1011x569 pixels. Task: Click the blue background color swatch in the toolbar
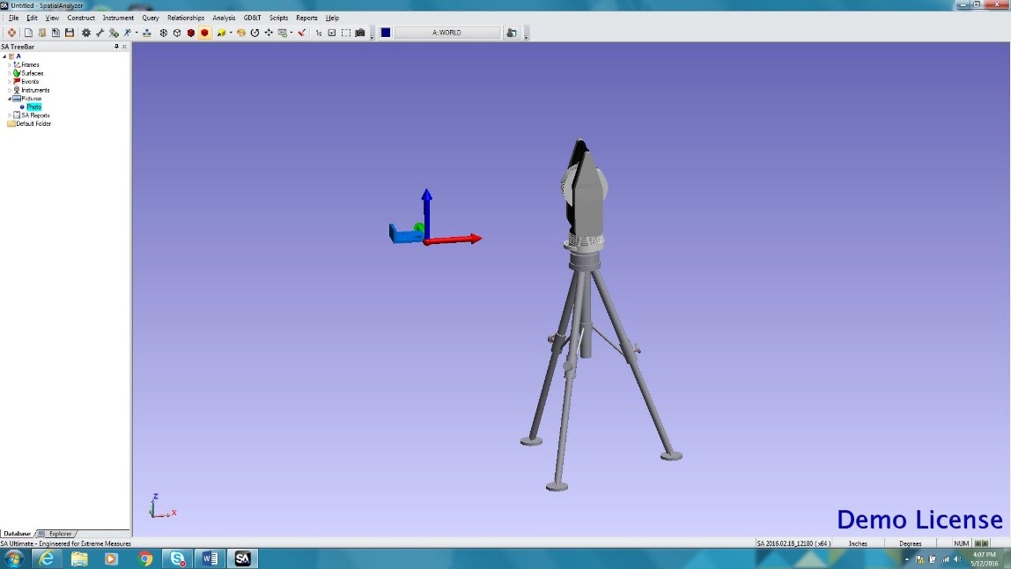click(x=385, y=33)
